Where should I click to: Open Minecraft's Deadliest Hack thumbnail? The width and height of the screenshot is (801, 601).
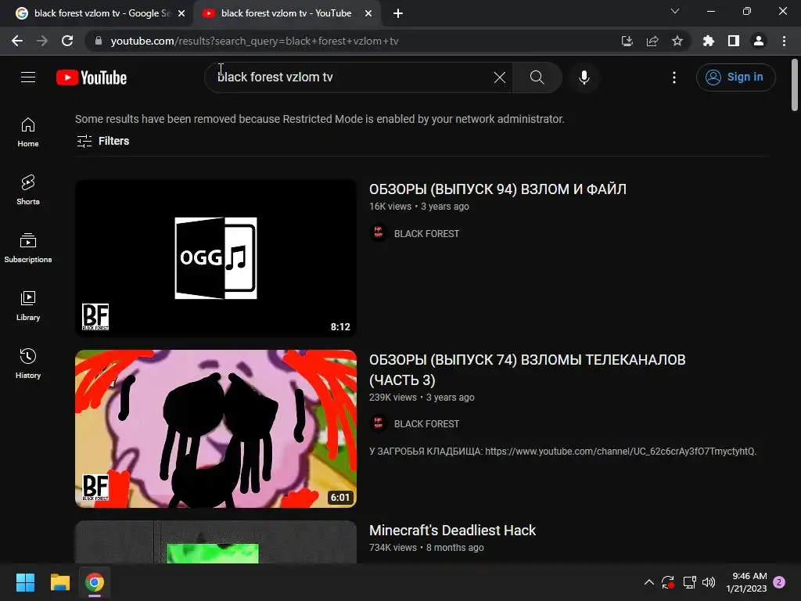(216, 542)
